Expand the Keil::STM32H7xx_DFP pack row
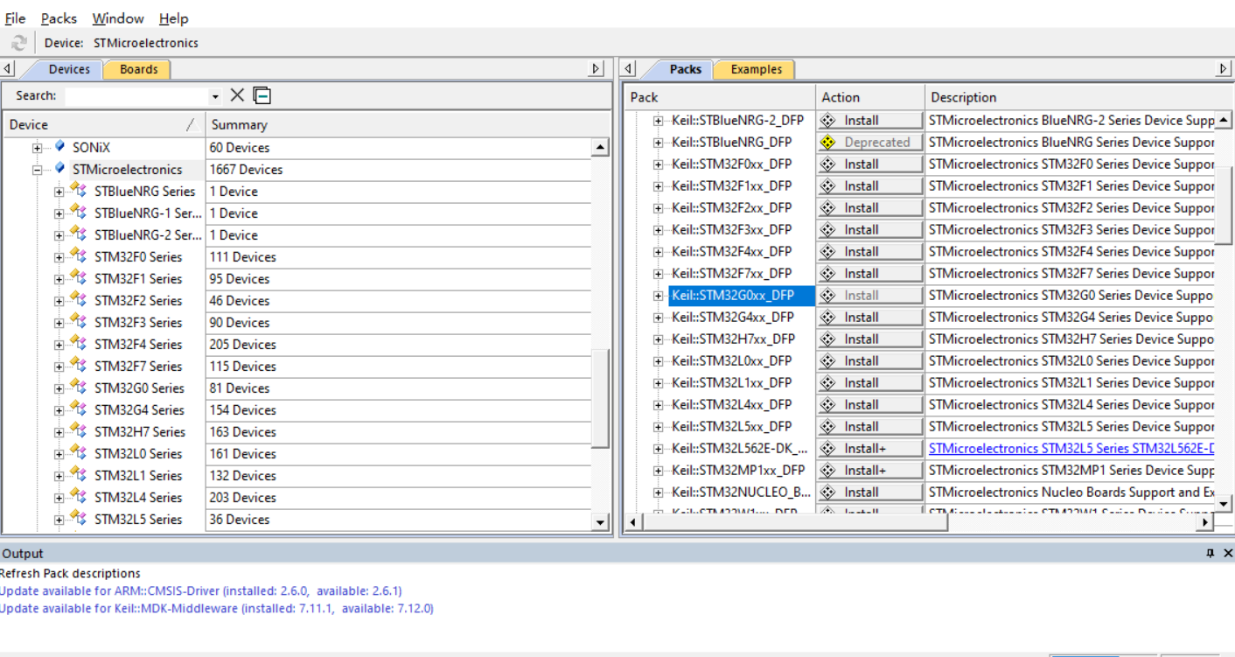The image size is (1235, 657). click(x=658, y=339)
